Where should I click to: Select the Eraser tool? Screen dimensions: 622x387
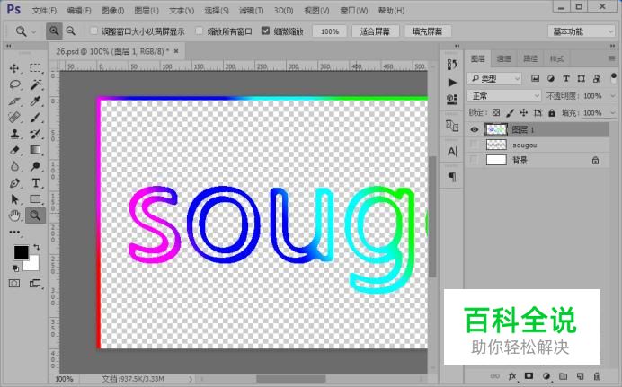point(14,150)
